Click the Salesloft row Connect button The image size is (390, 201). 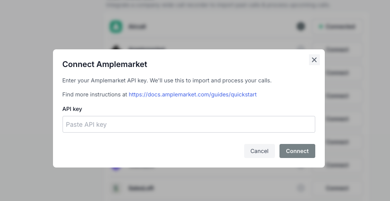(337, 188)
